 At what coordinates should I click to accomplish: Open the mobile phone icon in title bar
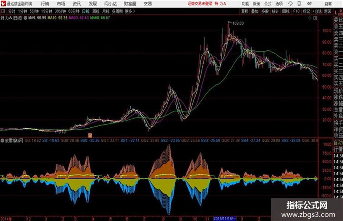point(299,4)
